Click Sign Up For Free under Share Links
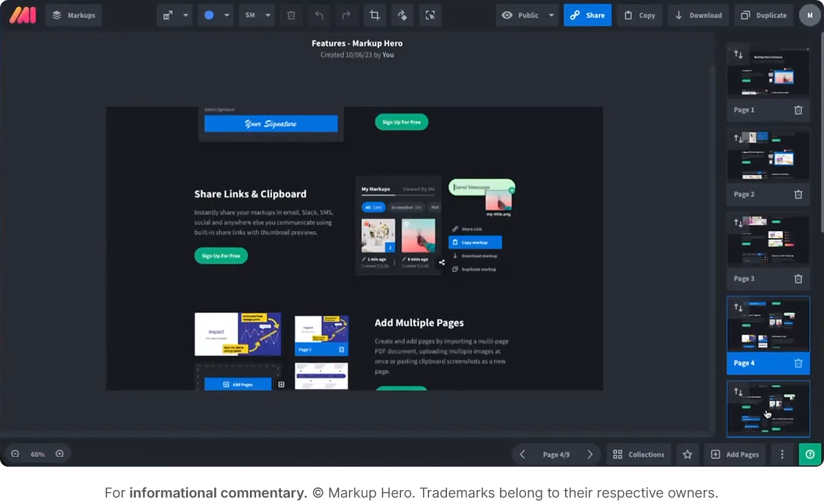The width and height of the screenshot is (824, 501). [x=221, y=256]
